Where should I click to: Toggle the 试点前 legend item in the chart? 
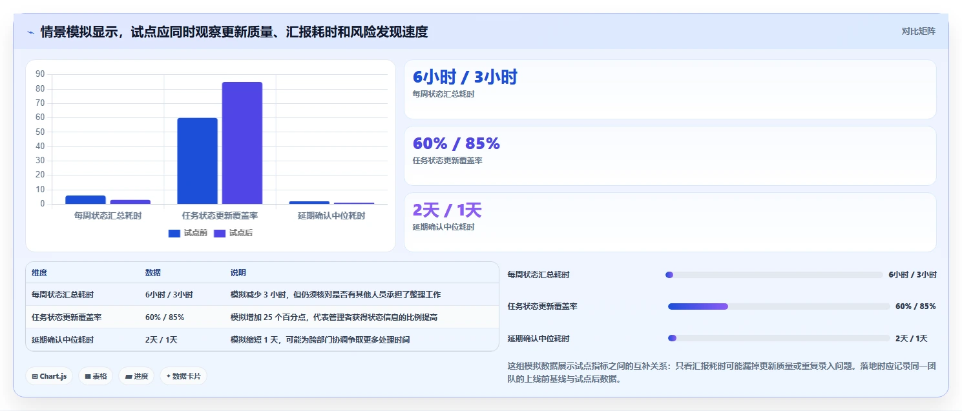pos(187,233)
